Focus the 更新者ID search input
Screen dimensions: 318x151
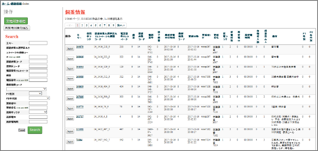(38, 103)
